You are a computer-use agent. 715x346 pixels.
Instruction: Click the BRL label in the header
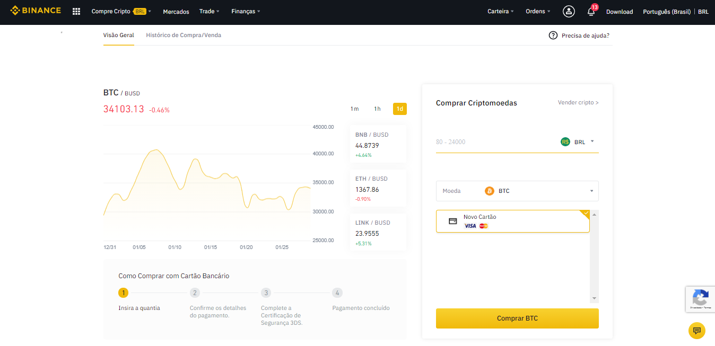point(703,12)
